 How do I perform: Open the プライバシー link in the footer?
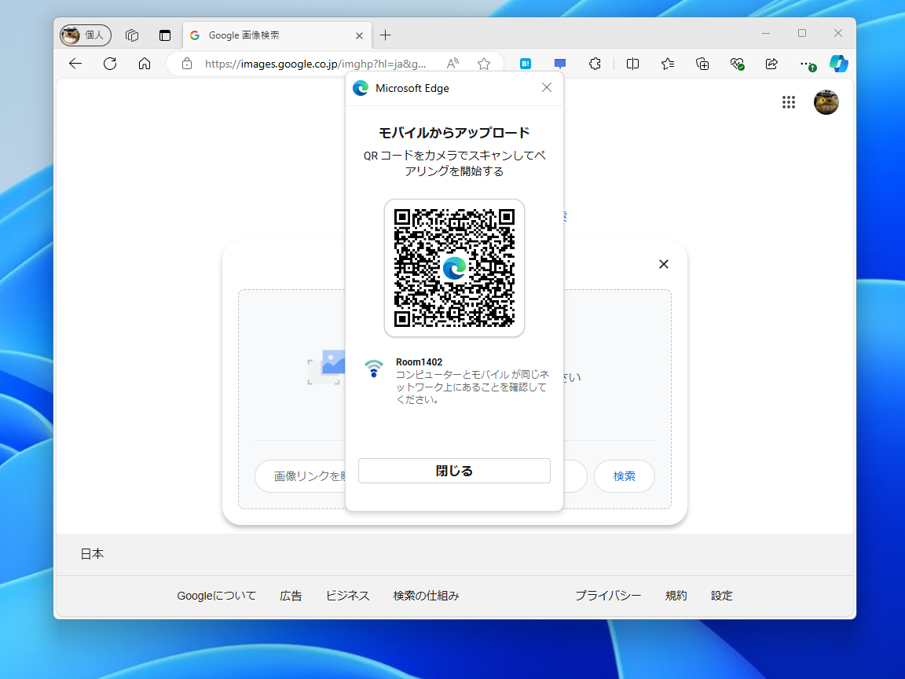point(609,596)
